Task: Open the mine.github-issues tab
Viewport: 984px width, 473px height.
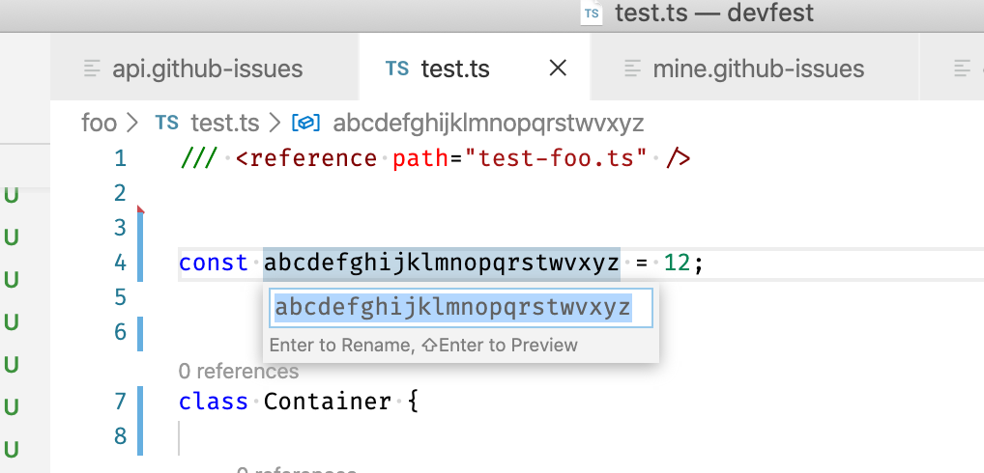Action: click(758, 69)
